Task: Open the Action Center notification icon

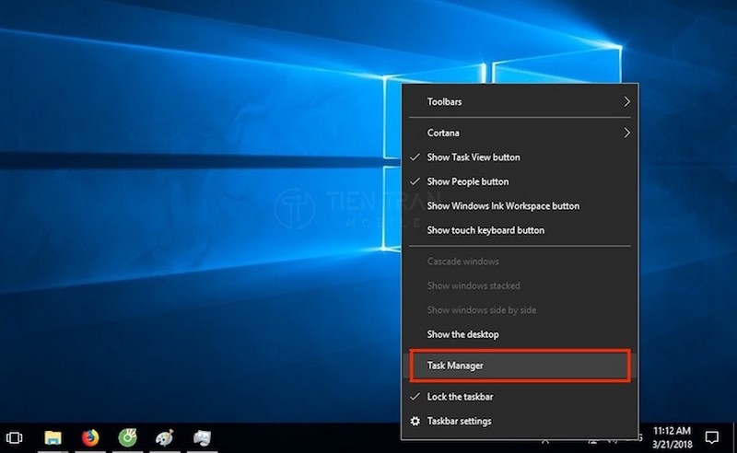Action: (711, 436)
